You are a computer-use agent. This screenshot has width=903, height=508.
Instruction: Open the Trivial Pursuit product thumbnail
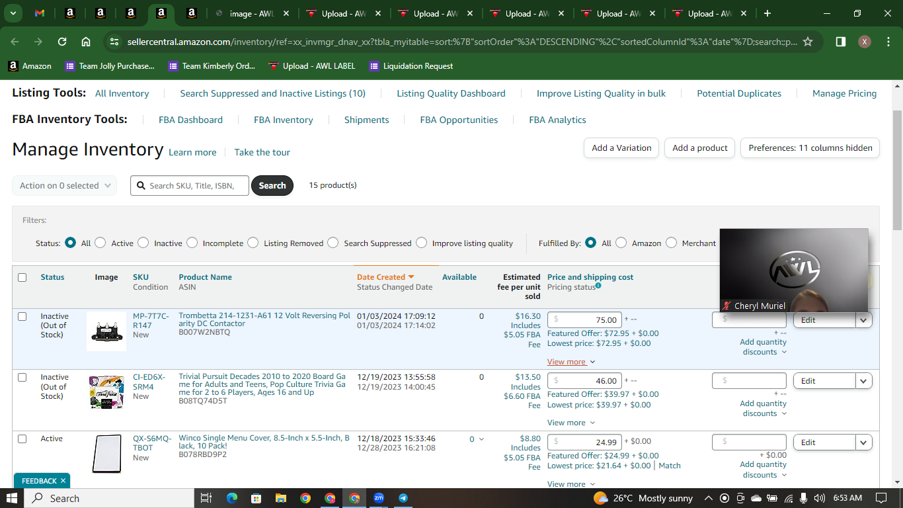coord(106,392)
